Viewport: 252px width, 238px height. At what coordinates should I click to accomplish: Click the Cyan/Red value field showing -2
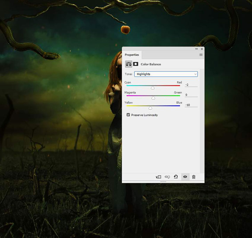click(x=191, y=85)
